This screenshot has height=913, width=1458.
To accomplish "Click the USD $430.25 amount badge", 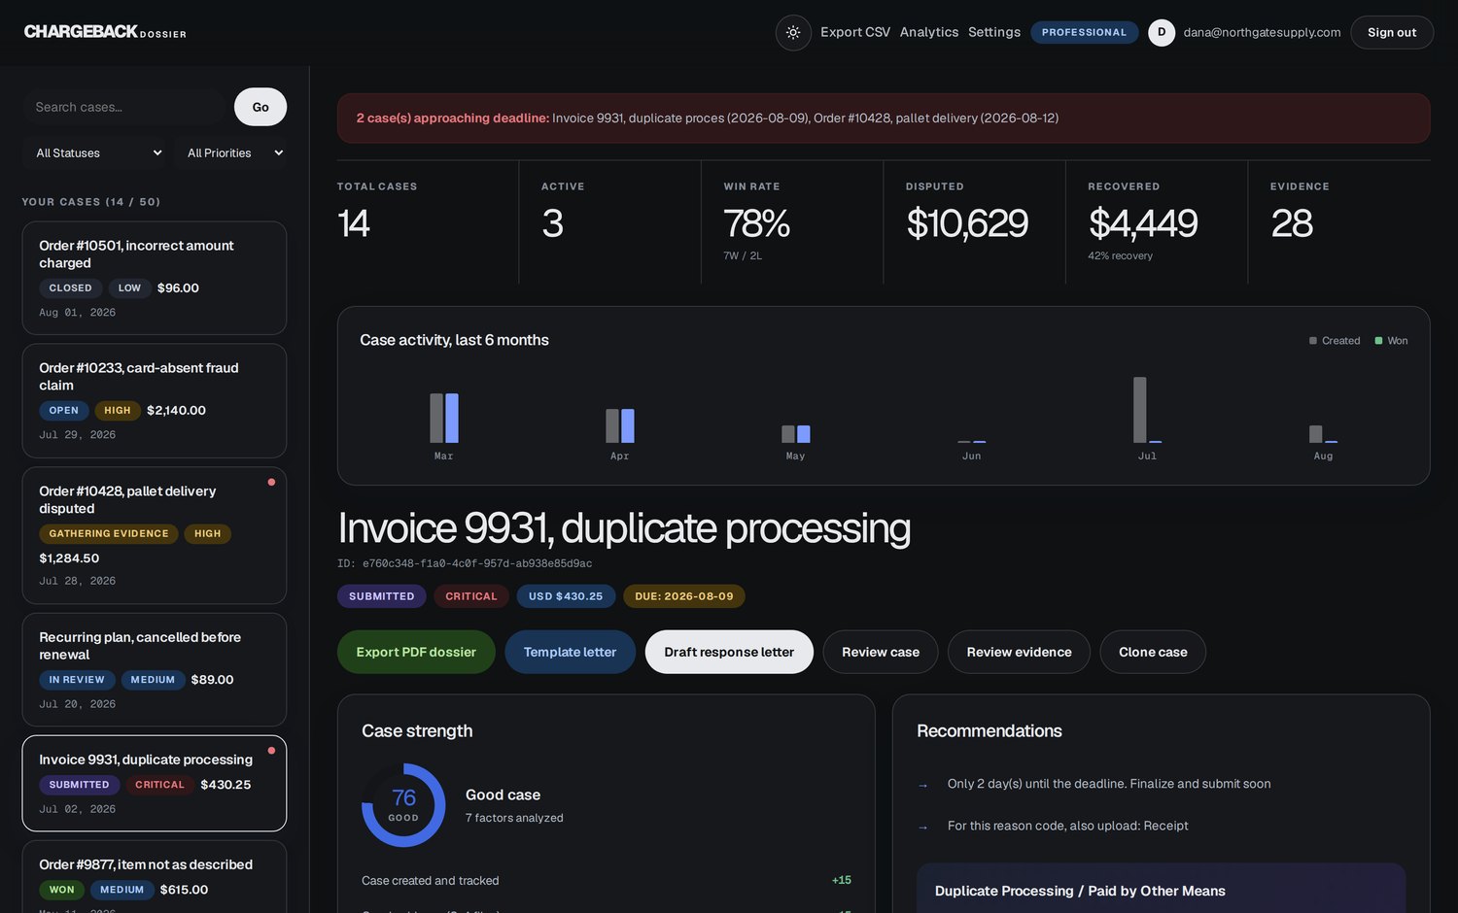I will pos(566,596).
